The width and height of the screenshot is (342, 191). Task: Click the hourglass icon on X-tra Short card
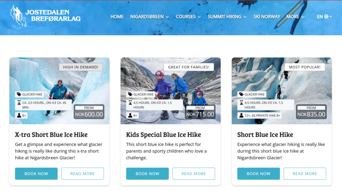pos(19,102)
